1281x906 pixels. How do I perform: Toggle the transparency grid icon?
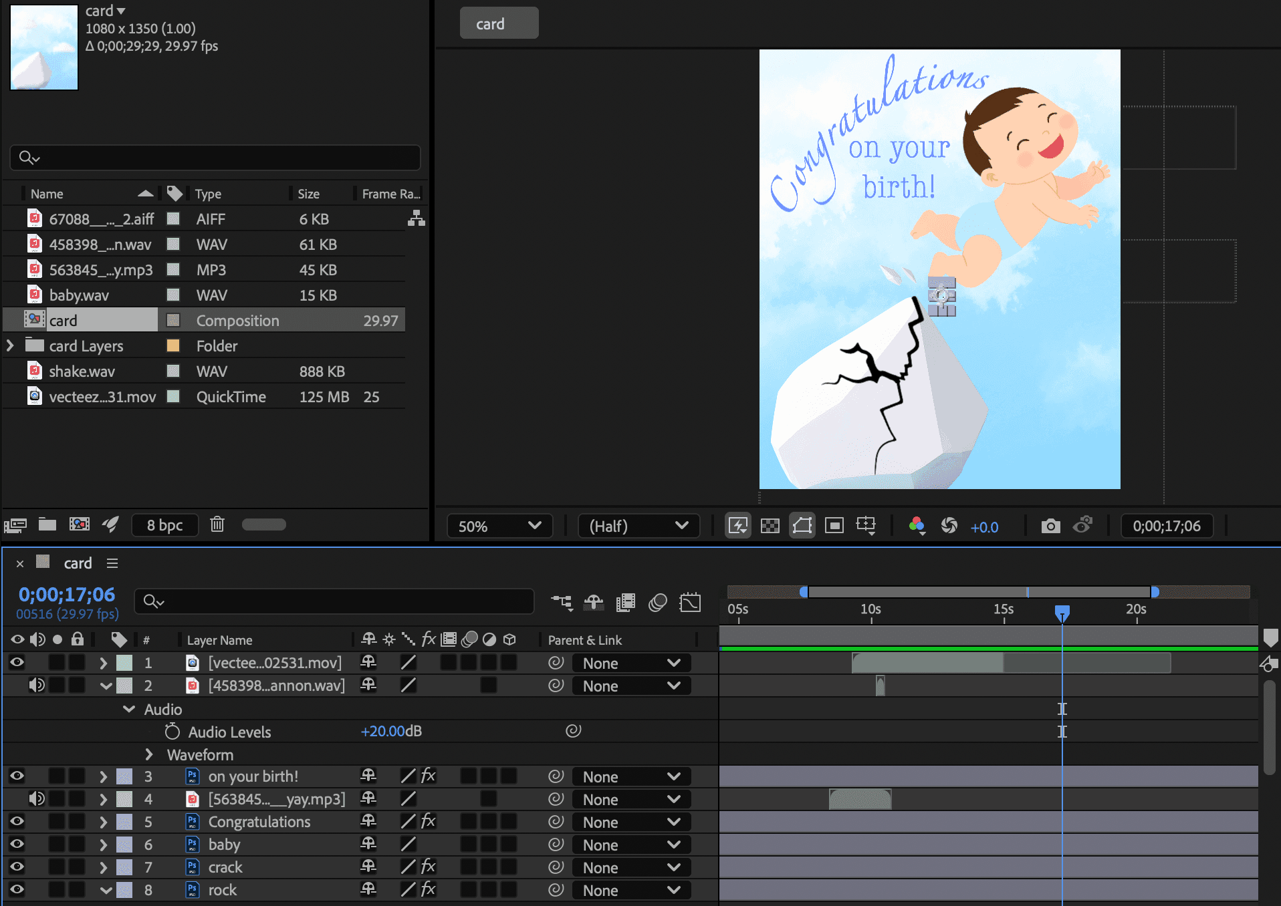pos(770,526)
